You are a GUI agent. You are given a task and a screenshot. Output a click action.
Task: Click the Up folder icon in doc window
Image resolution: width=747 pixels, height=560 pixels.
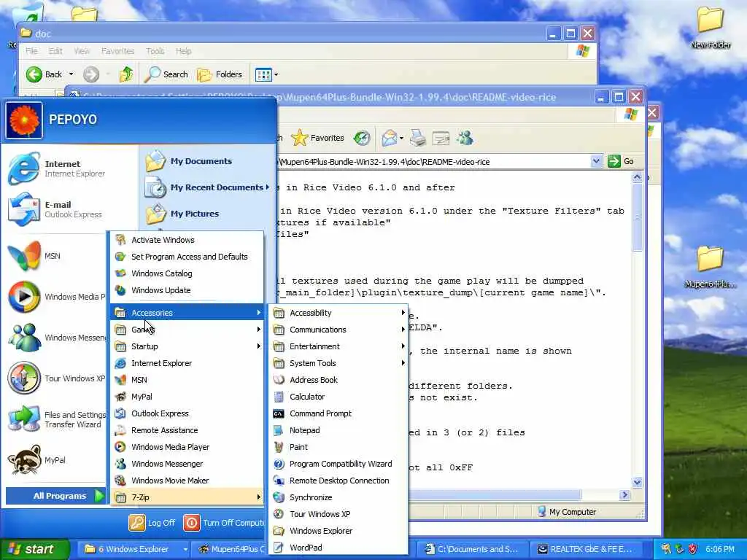click(x=126, y=74)
